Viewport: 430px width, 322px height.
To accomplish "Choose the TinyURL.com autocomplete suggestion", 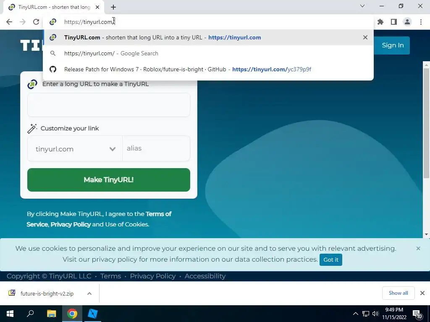I will click(208, 37).
